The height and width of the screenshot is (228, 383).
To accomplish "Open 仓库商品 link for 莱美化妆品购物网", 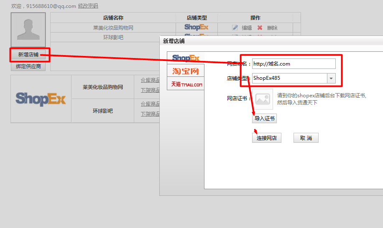I will pyautogui.click(x=150, y=80).
